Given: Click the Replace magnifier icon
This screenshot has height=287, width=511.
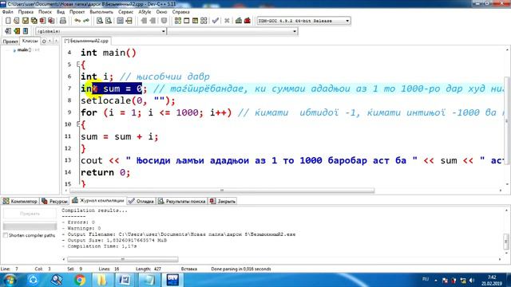Looking at the screenshot, I should pos(109,21).
